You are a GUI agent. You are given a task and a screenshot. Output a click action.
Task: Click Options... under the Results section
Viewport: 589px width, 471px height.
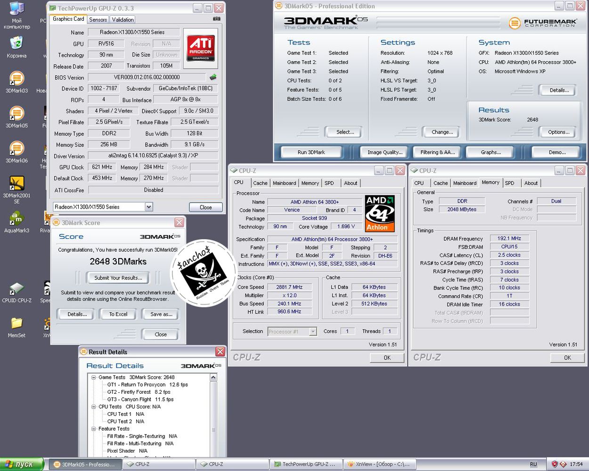pos(558,132)
